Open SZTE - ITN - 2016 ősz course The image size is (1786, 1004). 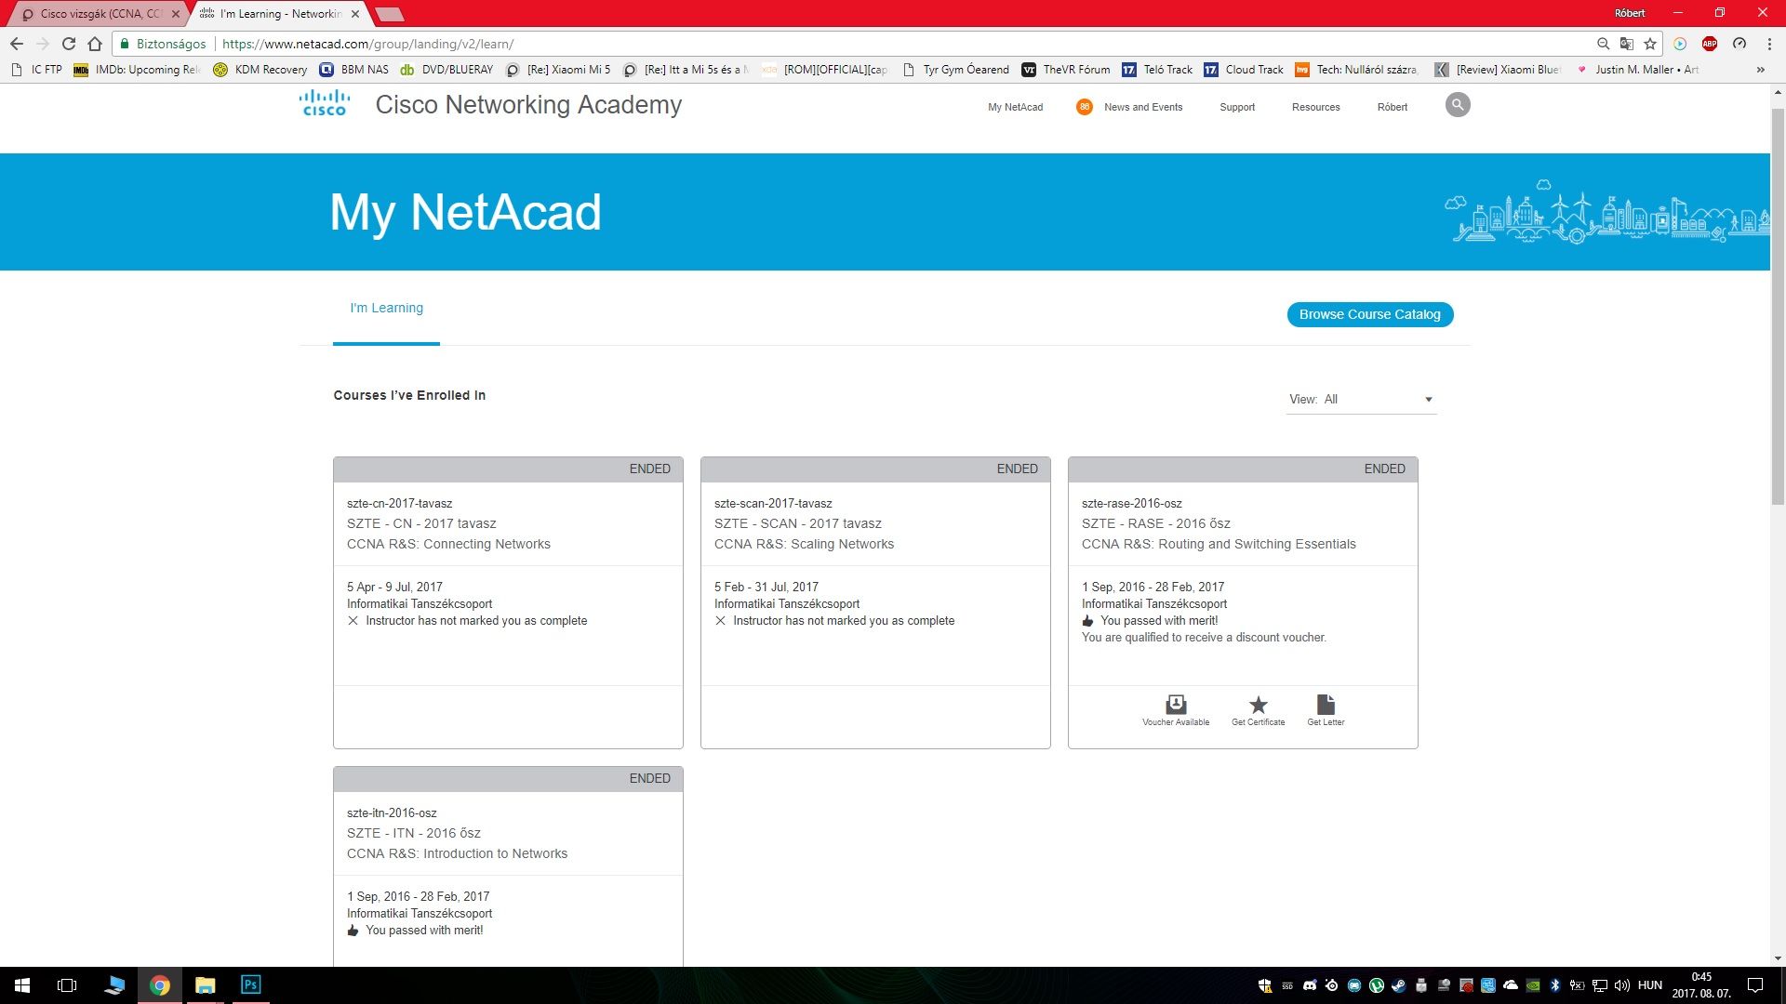pyautogui.click(x=414, y=833)
